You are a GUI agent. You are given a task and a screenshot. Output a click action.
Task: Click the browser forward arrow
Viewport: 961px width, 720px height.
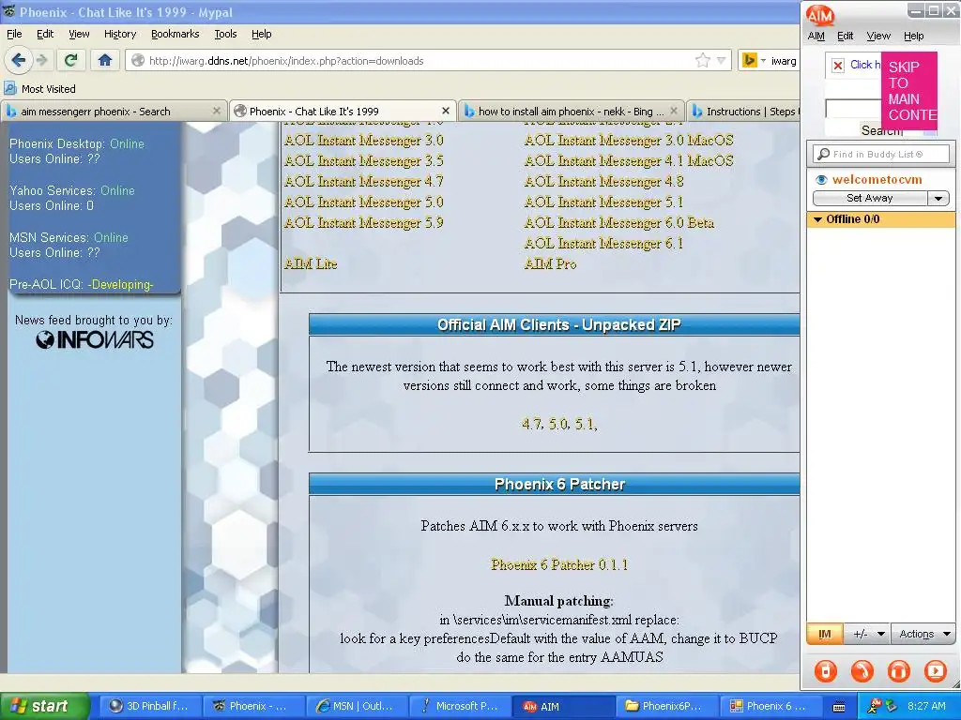[x=41, y=60]
